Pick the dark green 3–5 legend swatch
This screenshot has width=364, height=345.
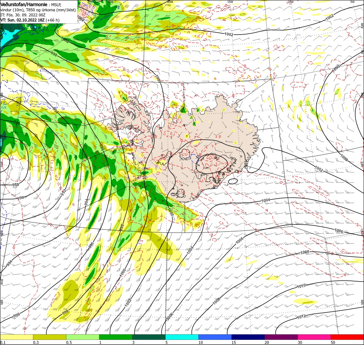(149, 337)
